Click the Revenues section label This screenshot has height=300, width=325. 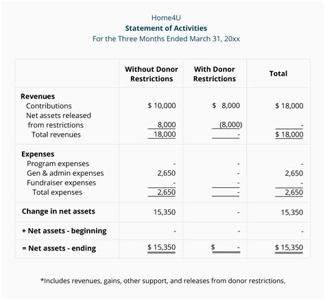click(38, 96)
